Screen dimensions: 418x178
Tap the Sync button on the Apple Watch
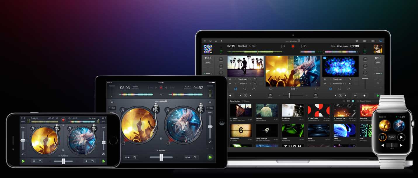click(x=392, y=137)
